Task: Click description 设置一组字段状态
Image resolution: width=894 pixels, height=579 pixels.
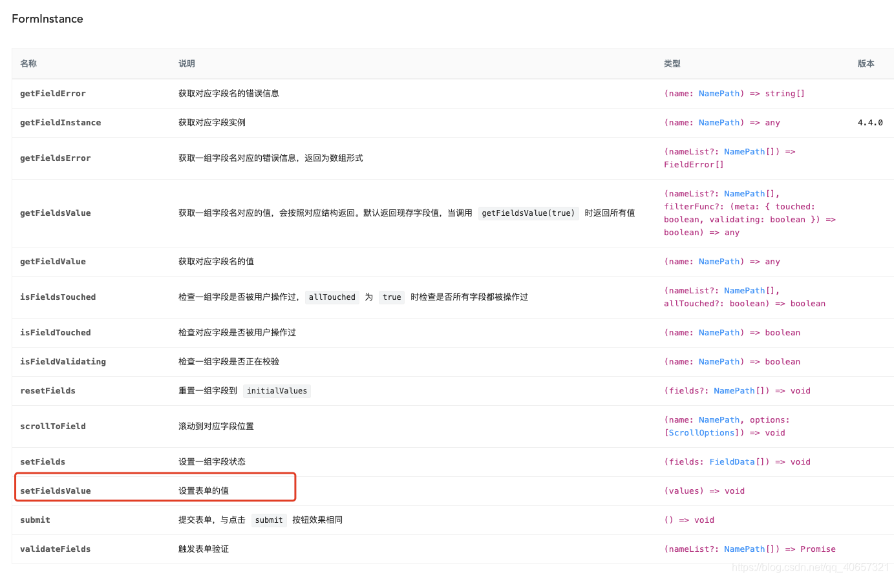Action: [x=212, y=462]
